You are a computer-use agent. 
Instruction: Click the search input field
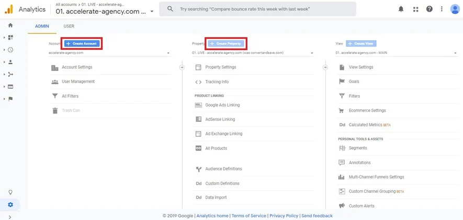(257, 9)
